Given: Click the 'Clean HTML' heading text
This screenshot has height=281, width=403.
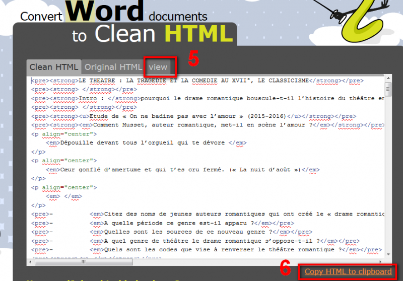Looking at the screenshot, I should click(164, 34).
